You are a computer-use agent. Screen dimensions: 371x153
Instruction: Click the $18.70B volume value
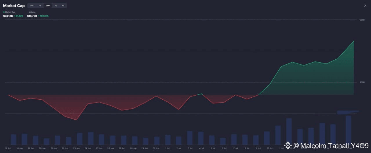pyautogui.click(x=32, y=16)
